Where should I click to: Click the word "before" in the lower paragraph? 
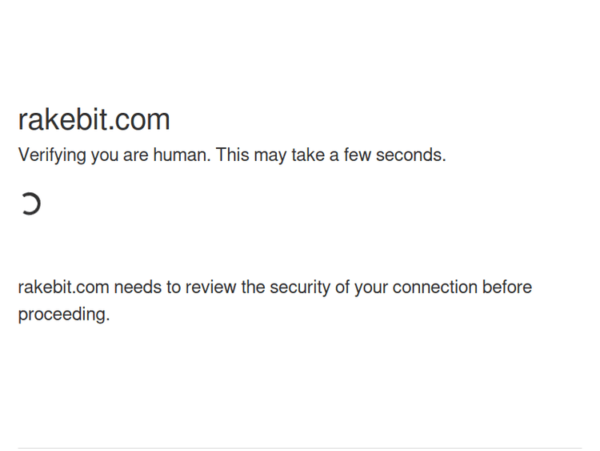(x=506, y=288)
